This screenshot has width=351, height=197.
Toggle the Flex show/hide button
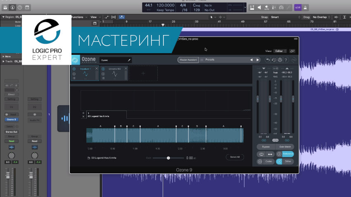click(x=114, y=17)
